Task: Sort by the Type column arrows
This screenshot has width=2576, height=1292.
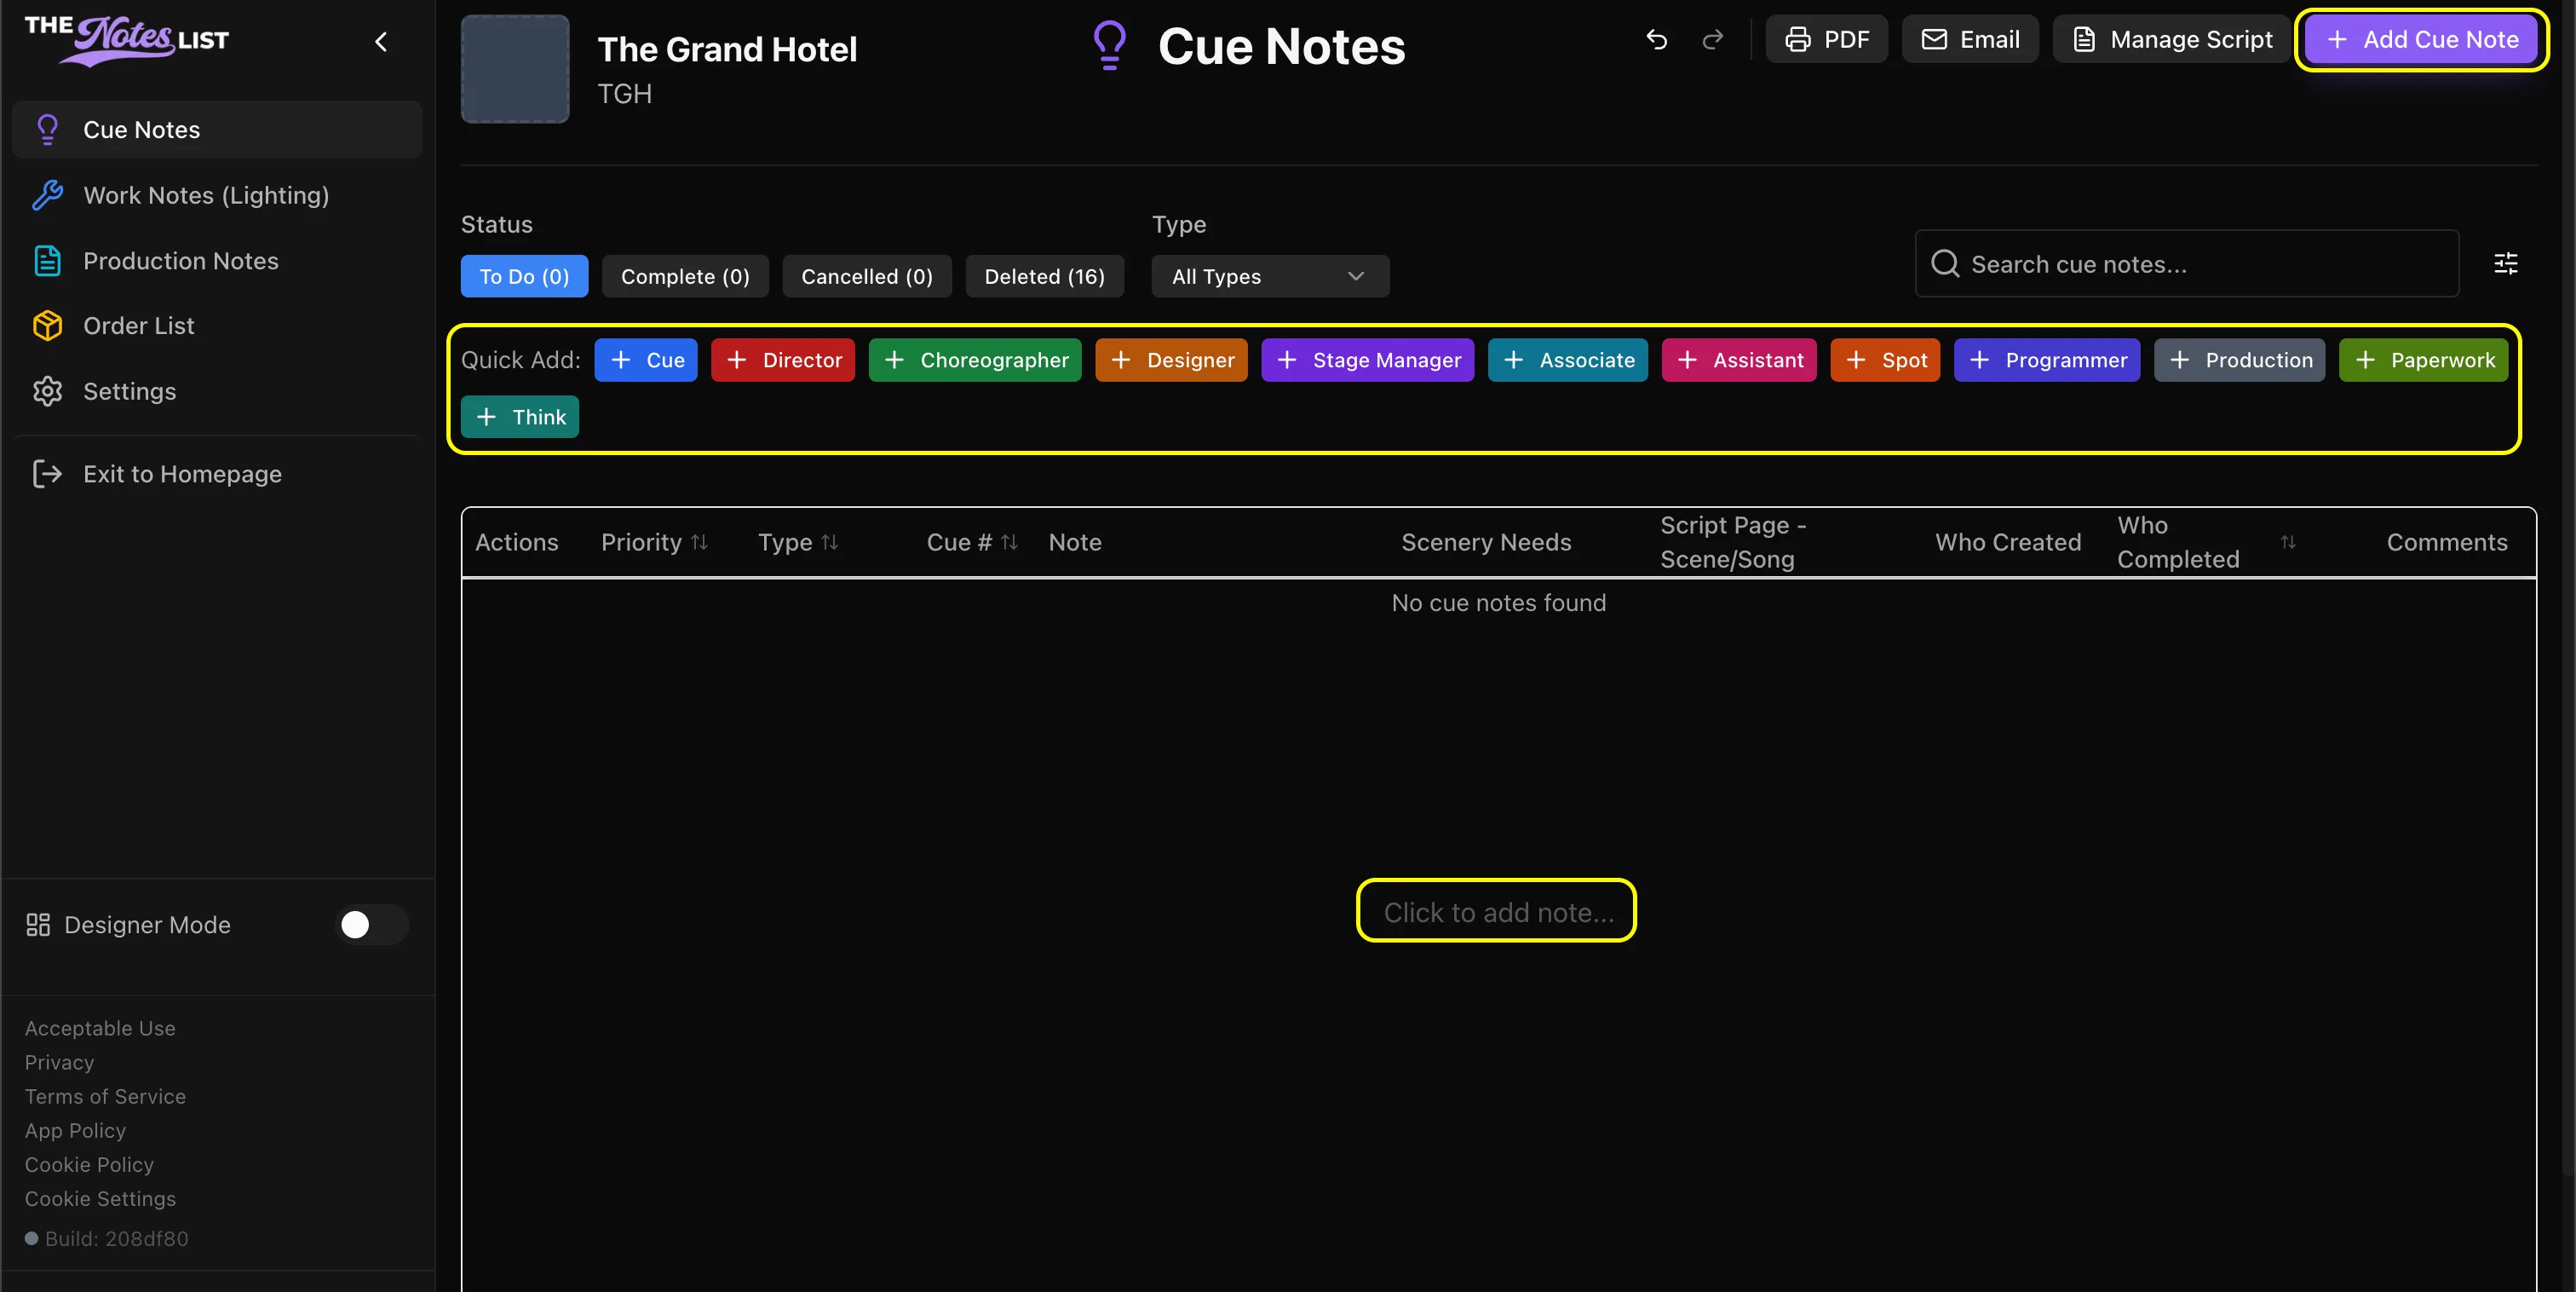Action: pos(829,541)
